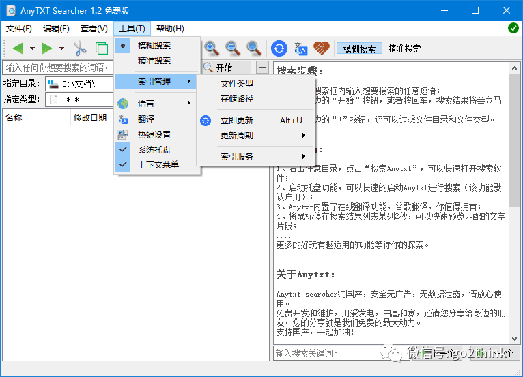
Task: Click the preview pane scrollbar up arrow
Action: pyautogui.click(x=514, y=68)
